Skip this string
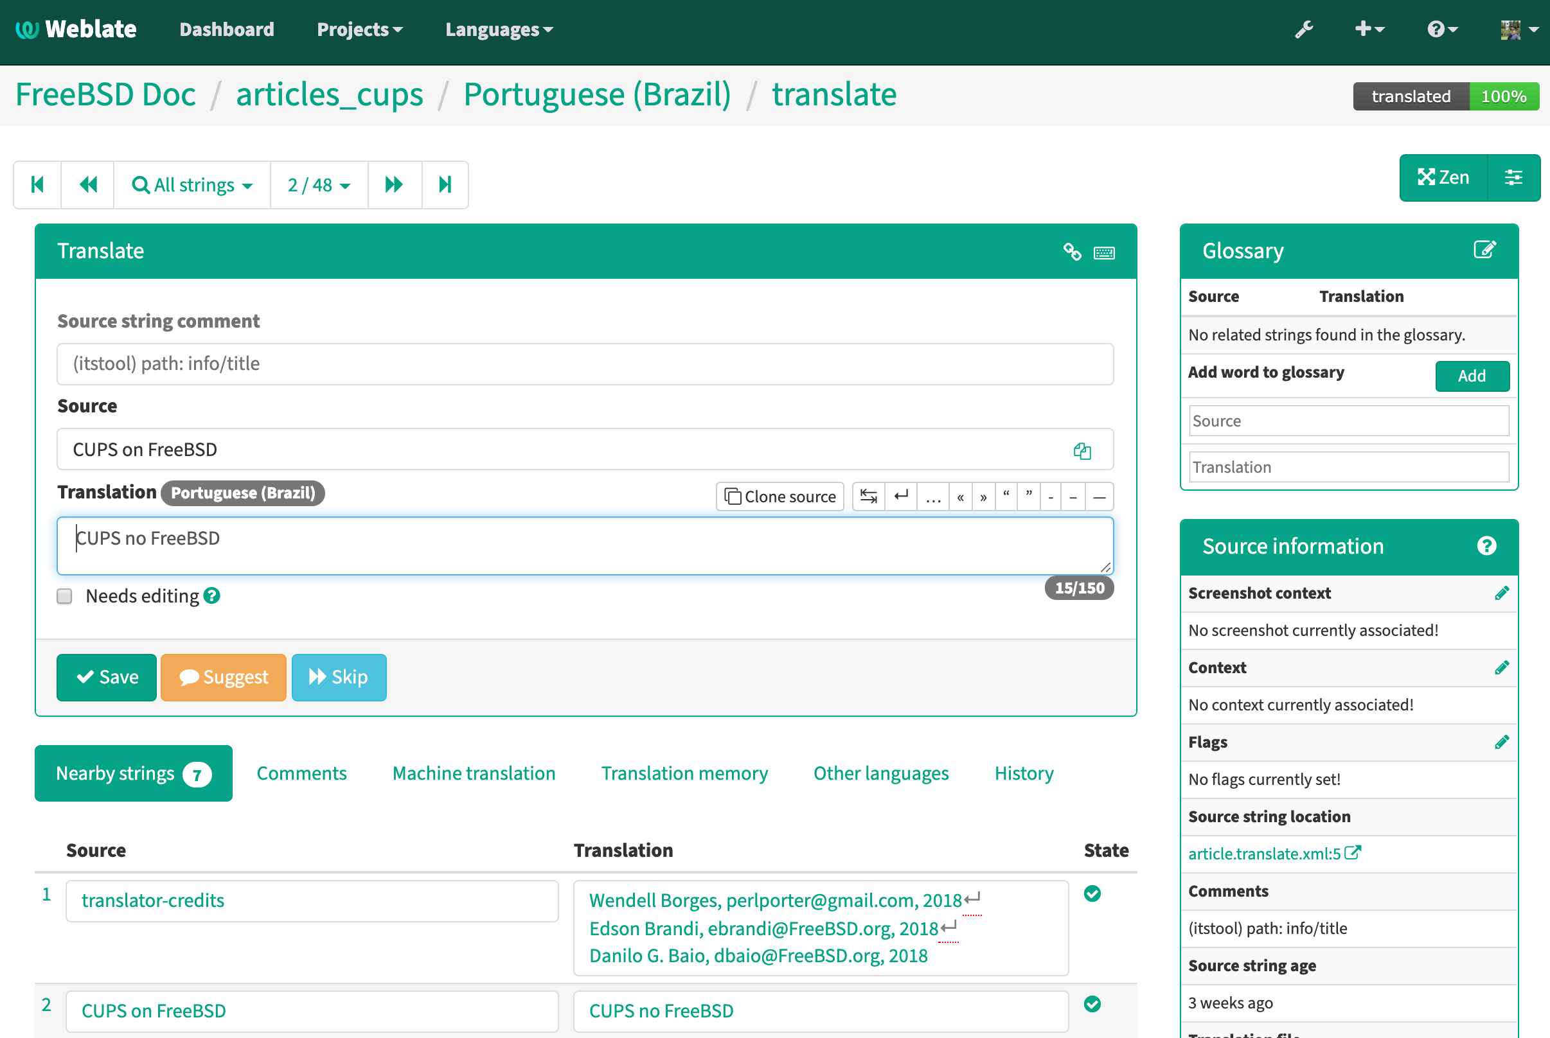 (339, 677)
